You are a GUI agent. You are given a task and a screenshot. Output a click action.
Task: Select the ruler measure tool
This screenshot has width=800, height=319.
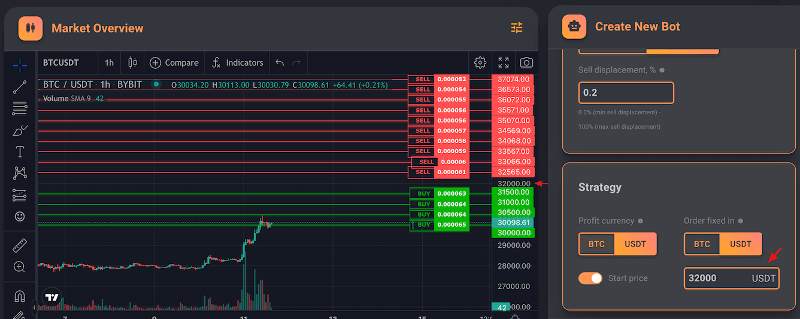pos(20,245)
